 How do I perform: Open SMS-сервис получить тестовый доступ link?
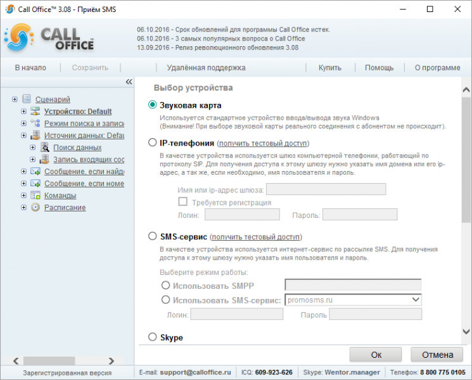(256, 237)
